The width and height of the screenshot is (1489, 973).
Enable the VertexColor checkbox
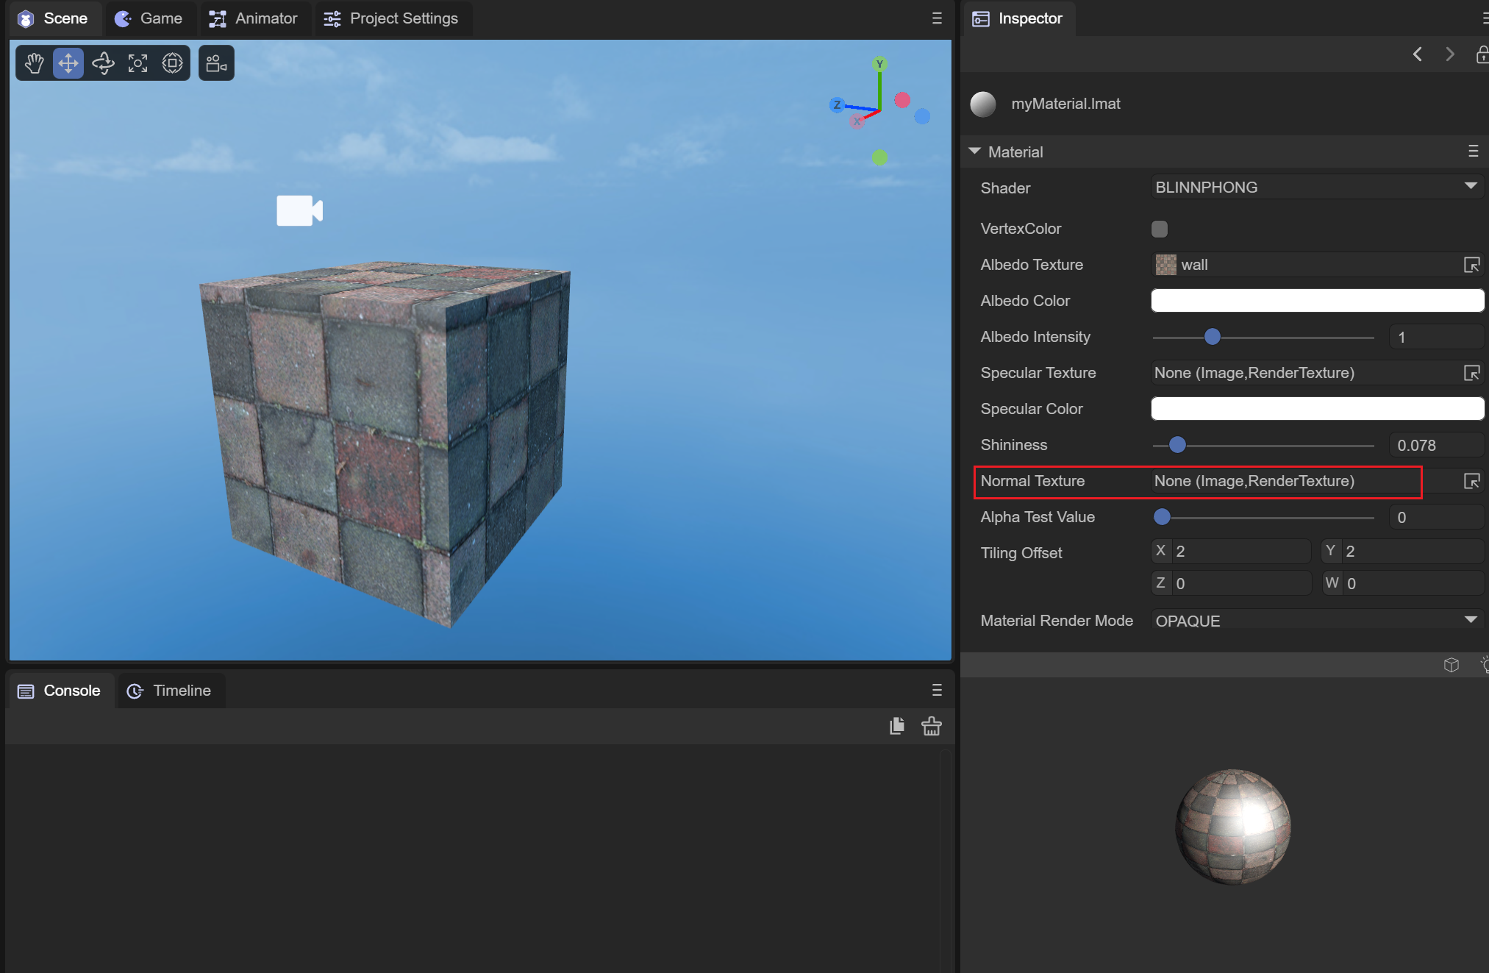click(x=1160, y=229)
